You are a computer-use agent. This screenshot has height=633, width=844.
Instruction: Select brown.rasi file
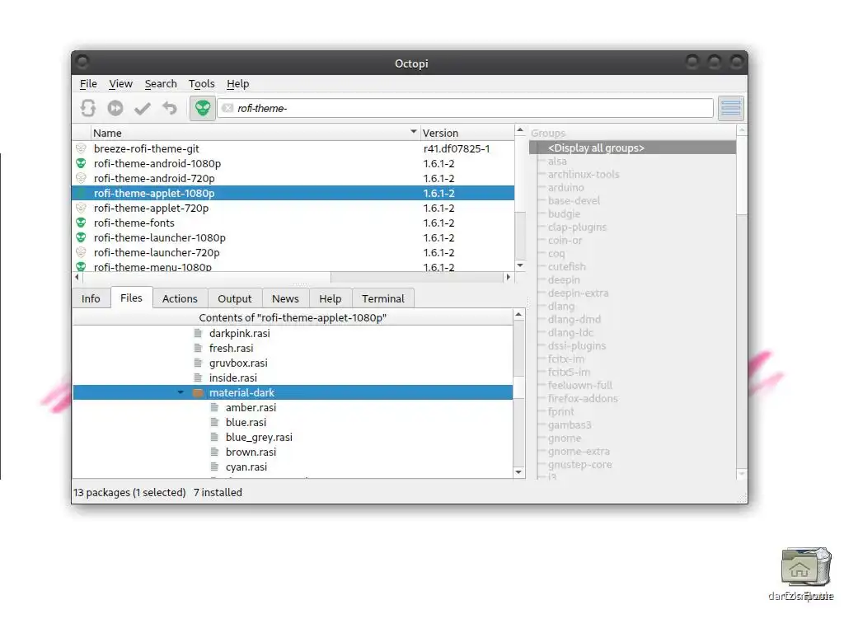point(251,452)
